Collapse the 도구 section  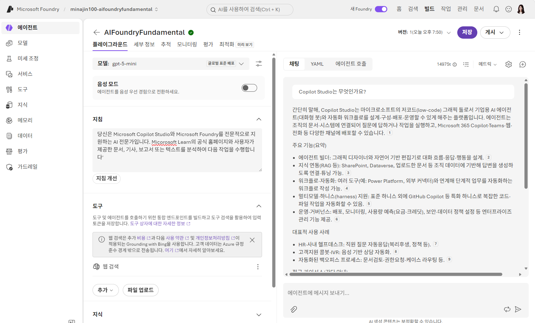tap(259, 206)
